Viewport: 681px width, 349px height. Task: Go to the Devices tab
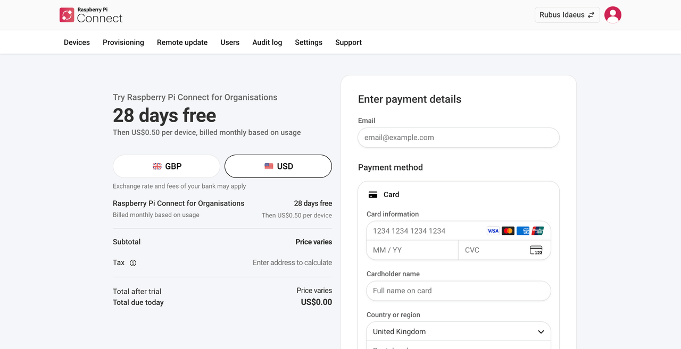pyautogui.click(x=77, y=42)
